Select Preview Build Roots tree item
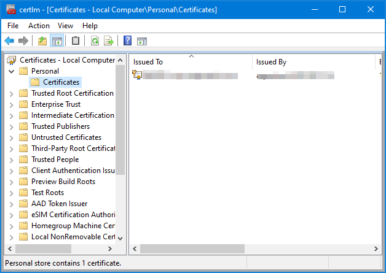This screenshot has width=386, height=273. 63,182
